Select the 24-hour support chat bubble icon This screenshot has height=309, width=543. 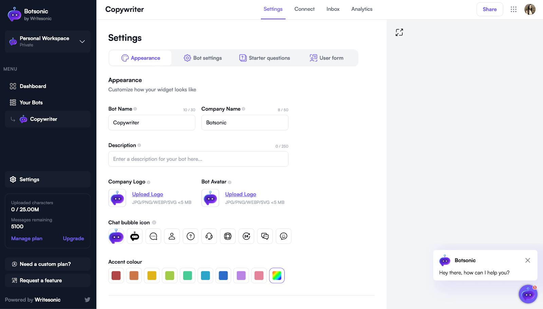coord(246,236)
